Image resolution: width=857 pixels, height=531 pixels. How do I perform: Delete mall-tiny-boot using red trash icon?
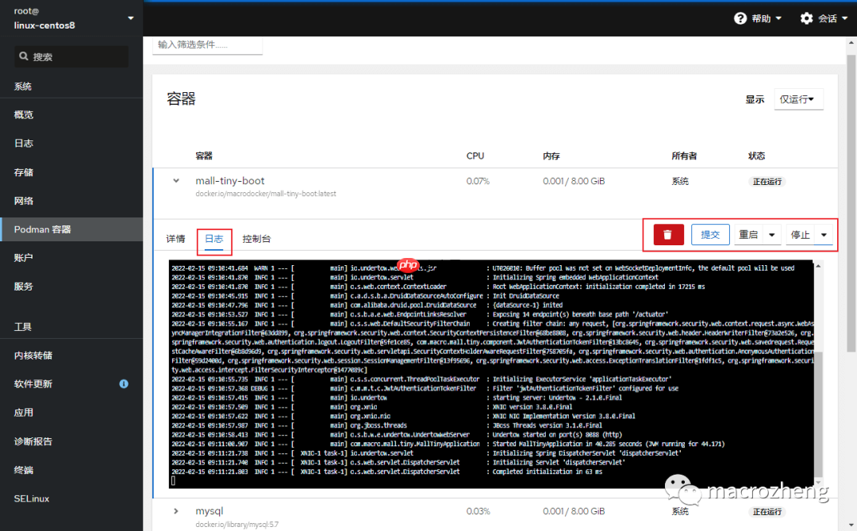click(x=667, y=234)
